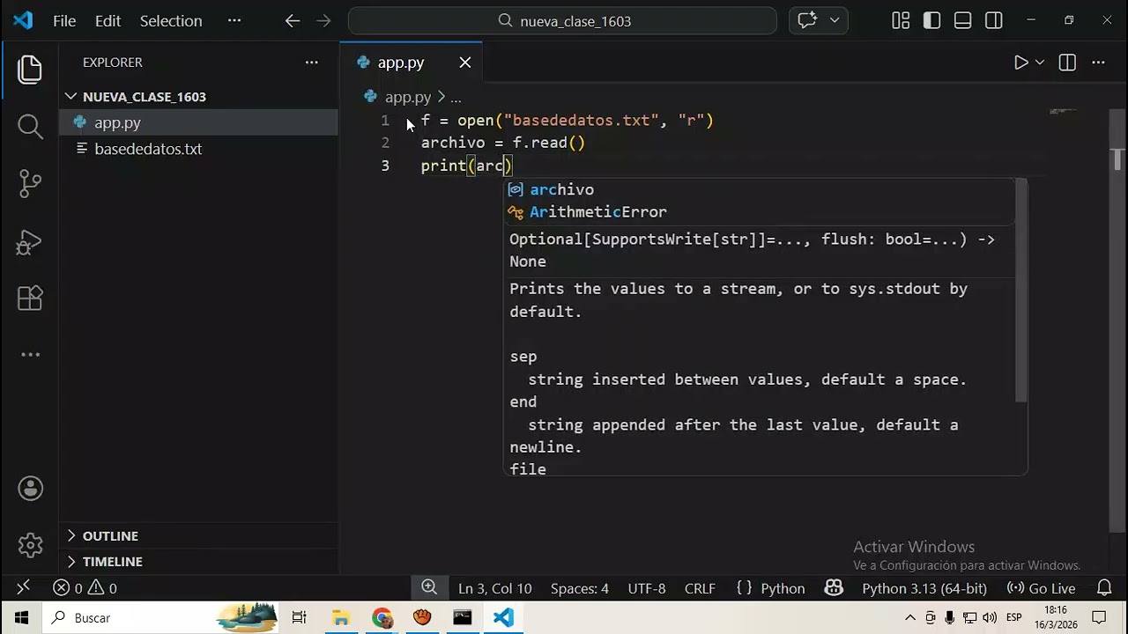Open the File menu
Image resolution: width=1128 pixels, height=634 pixels.
click(64, 21)
